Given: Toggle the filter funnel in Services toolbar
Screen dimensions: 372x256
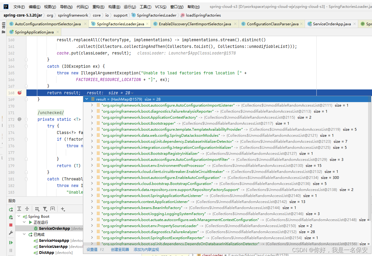Looking at the screenshot, I should [45, 209].
